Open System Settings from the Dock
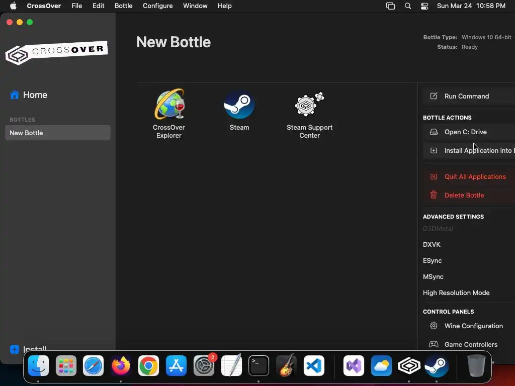 pos(204,366)
